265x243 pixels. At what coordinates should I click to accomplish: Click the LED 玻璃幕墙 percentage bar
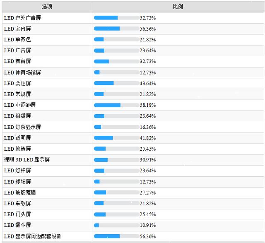(116, 192)
